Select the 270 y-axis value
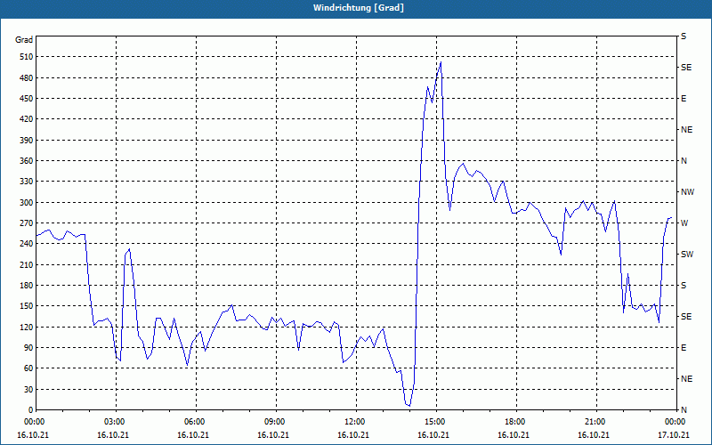Image resolution: width=712 pixels, height=445 pixels. [25, 223]
